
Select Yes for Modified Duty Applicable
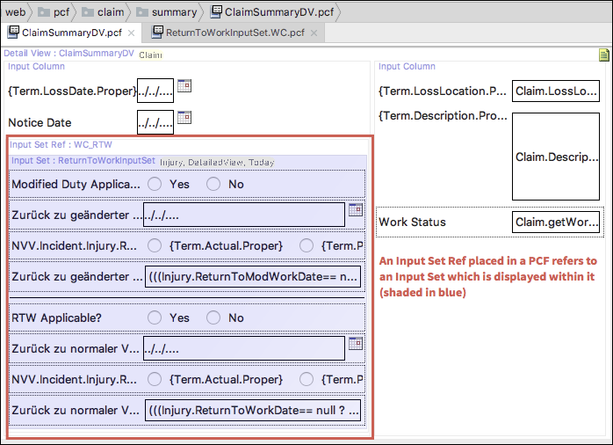click(155, 184)
